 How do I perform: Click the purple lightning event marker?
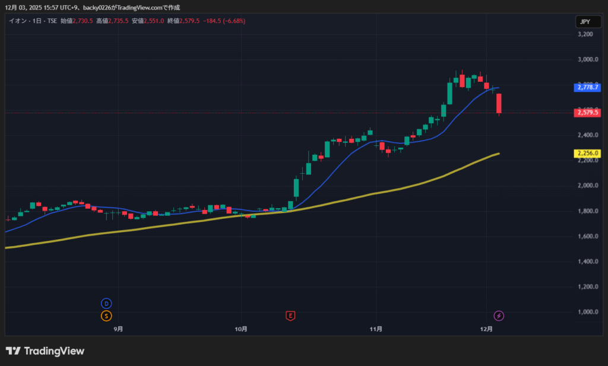coord(499,316)
